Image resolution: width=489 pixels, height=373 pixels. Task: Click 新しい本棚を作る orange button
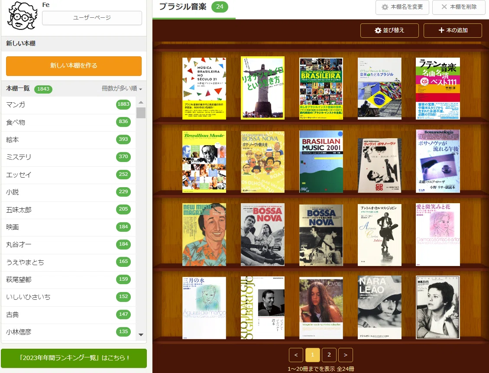[74, 66]
